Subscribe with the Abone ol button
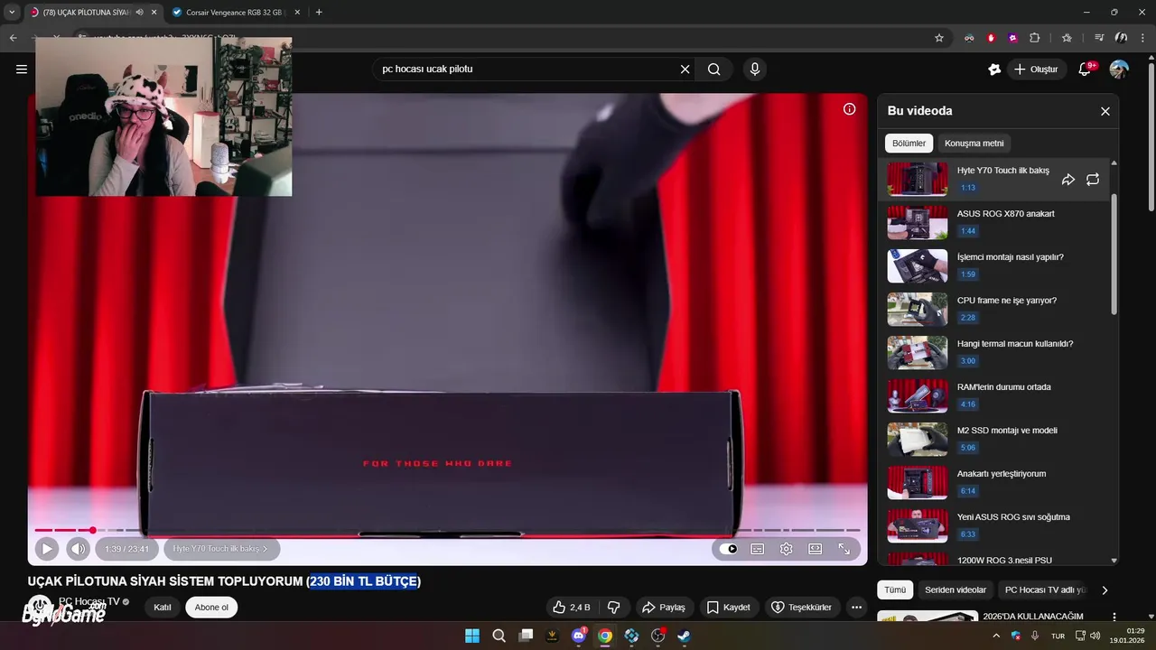Viewport: 1156px width, 650px height. click(x=212, y=608)
